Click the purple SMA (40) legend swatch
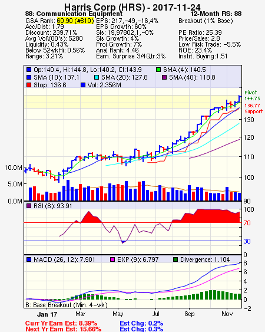This screenshot has width=265, height=332. point(164,77)
